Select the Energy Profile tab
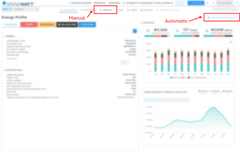This screenshot has width=240, height=155. (x=70, y=10)
